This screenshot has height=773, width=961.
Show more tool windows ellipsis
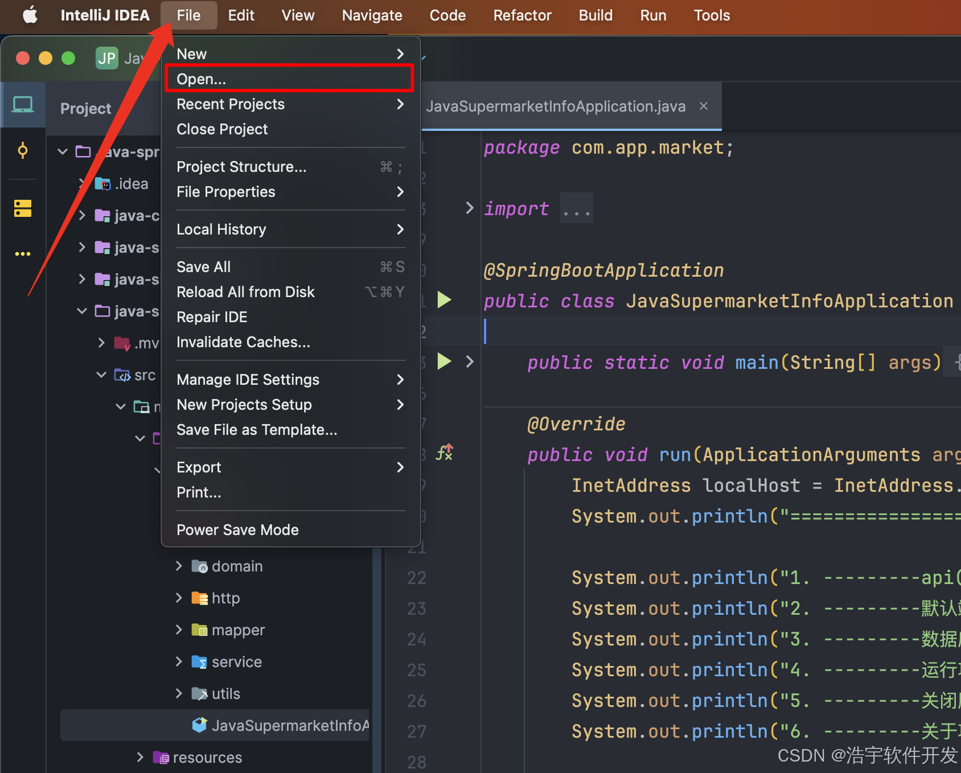[23, 254]
